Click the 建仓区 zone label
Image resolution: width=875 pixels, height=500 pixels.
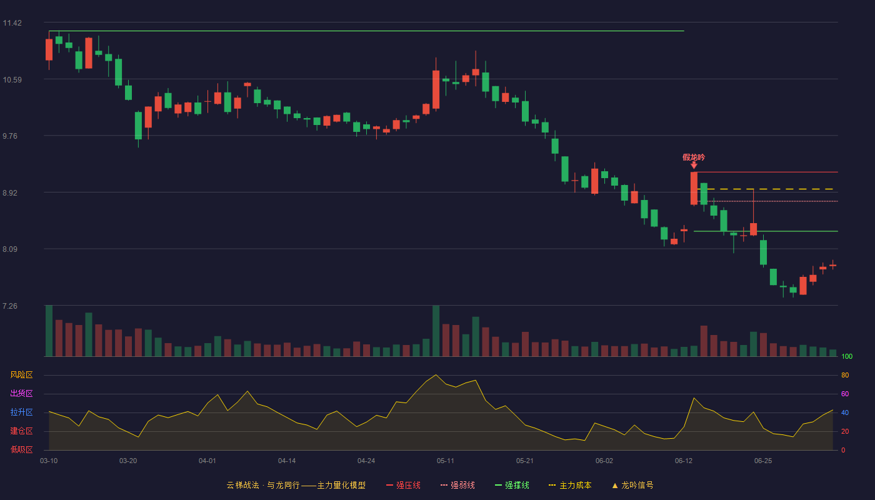(21, 431)
